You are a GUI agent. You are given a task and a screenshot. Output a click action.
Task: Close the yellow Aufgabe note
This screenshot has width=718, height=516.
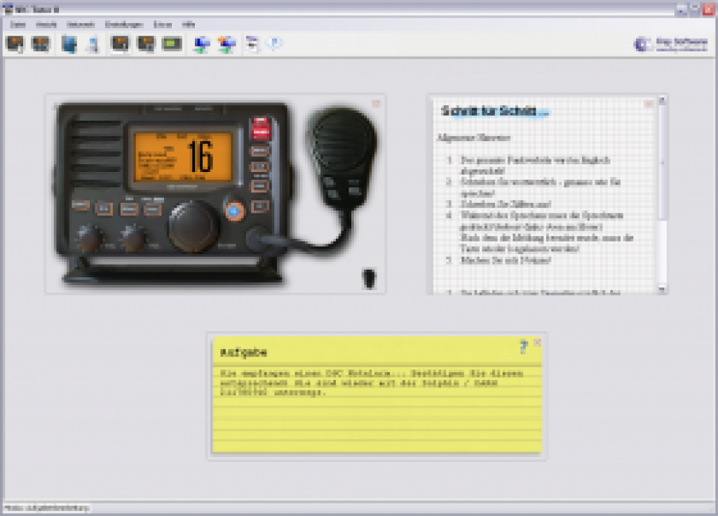(x=537, y=342)
